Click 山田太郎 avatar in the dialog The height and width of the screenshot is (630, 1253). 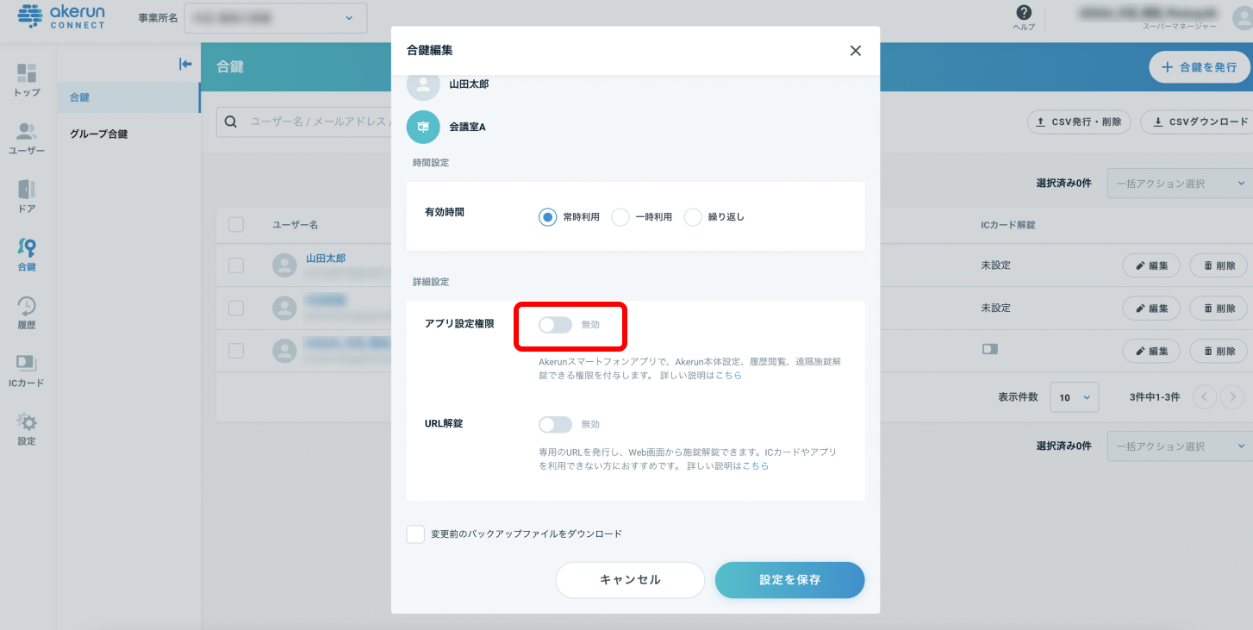(x=423, y=84)
